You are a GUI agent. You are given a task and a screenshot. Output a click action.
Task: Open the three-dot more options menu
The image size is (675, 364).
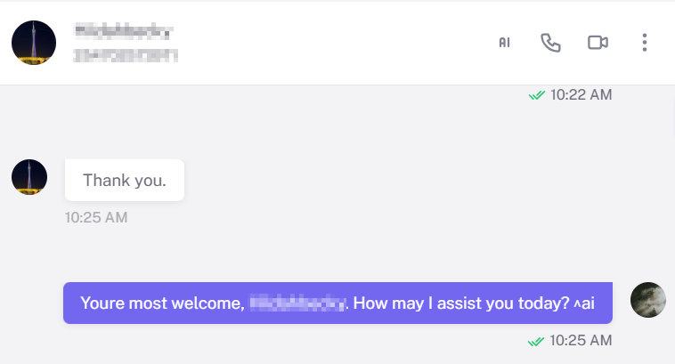644,43
